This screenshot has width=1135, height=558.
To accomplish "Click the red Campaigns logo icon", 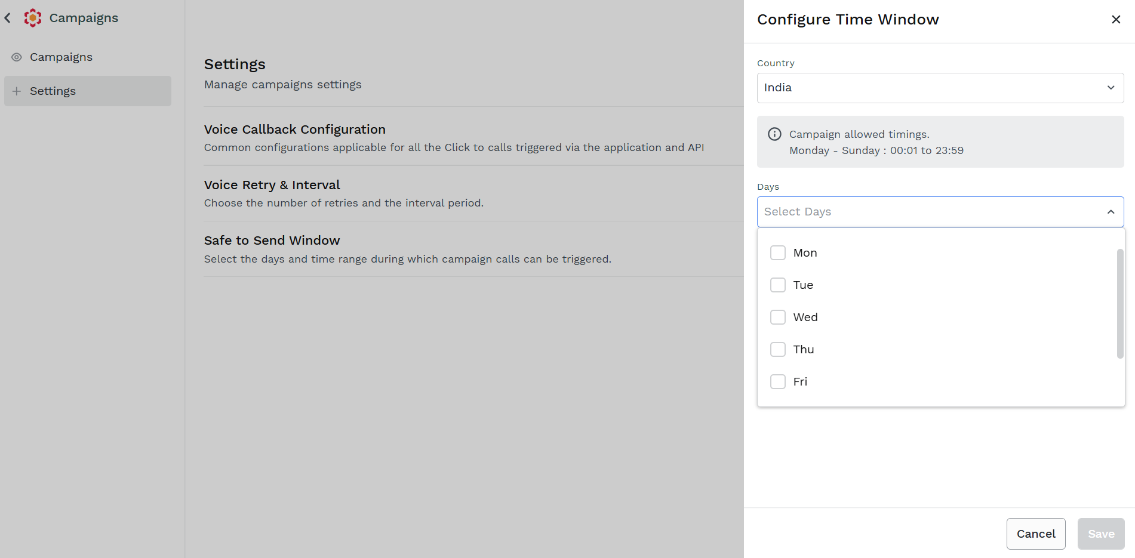I will 33,18.
